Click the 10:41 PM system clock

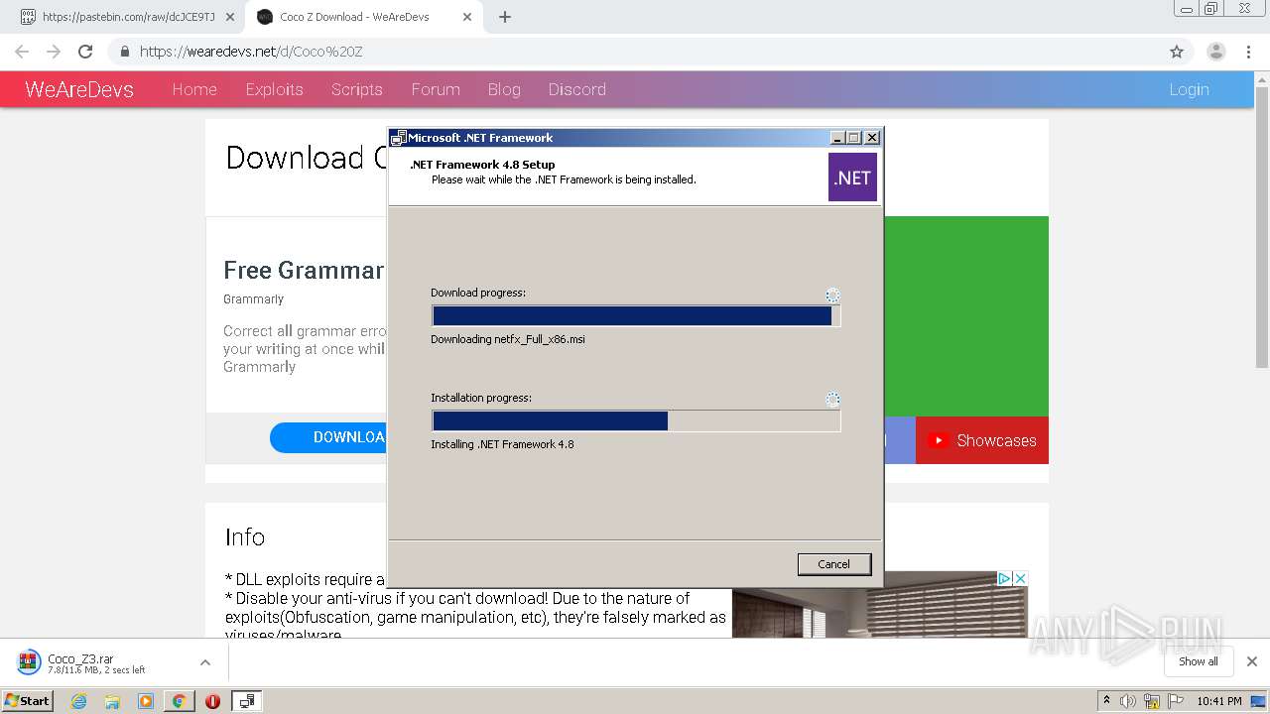point(1219,701)
